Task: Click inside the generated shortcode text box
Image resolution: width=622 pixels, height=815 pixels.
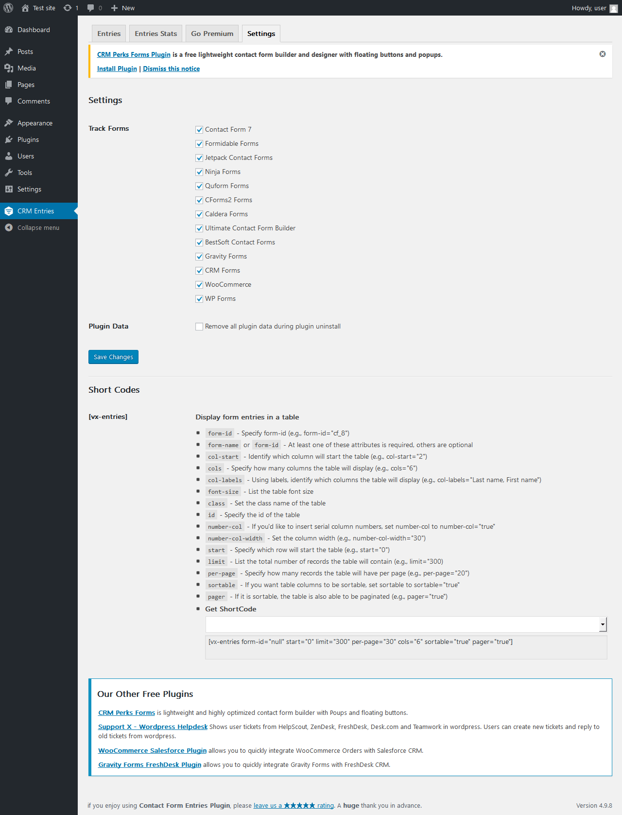Action: coord(406,647)
